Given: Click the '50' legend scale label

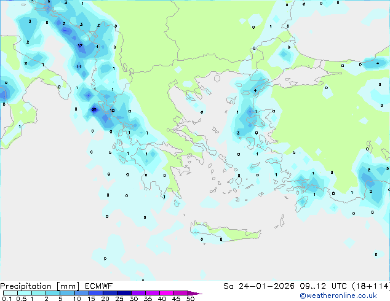Looking at the screenshot, I should coord(190,299).
